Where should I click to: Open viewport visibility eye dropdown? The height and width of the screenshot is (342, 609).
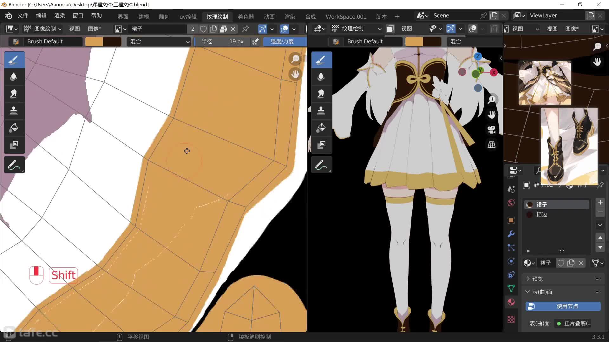point(436,29)
